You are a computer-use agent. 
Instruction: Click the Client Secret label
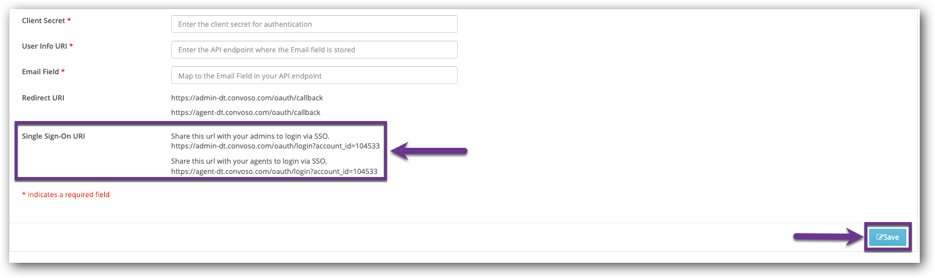point(43,21)
